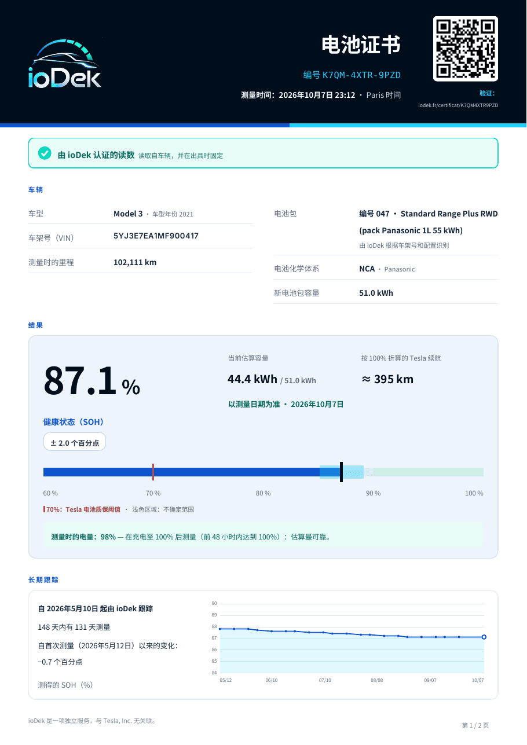Click the 长期跟踪 section heading
Viewport: 527px width, 745px height.
43,579
